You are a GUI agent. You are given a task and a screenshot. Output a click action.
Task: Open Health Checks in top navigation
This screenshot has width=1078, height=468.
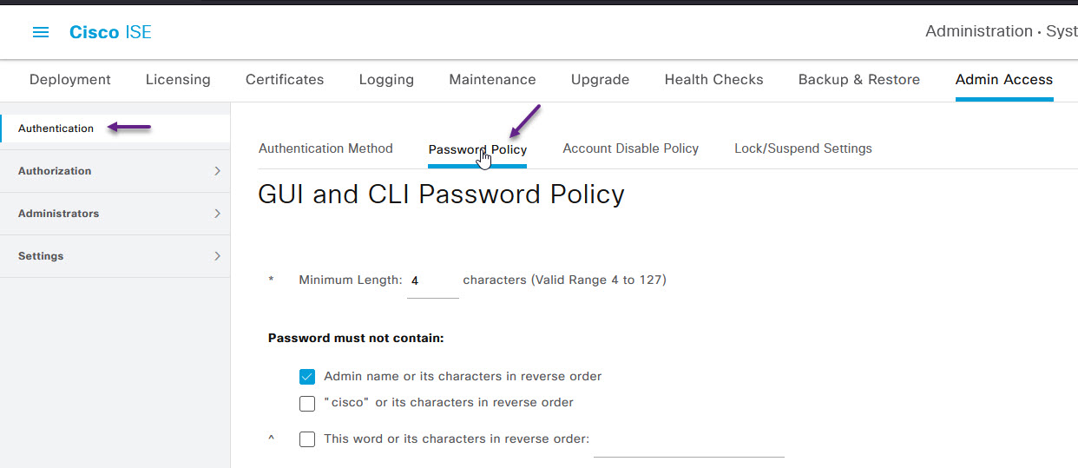tap(713, 80)
